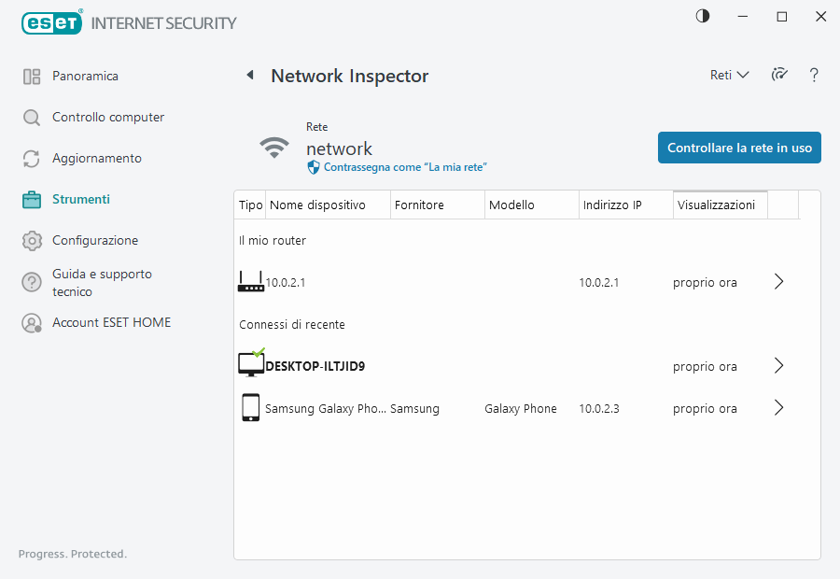Open the Reti dropdown

tap(728, 75)
